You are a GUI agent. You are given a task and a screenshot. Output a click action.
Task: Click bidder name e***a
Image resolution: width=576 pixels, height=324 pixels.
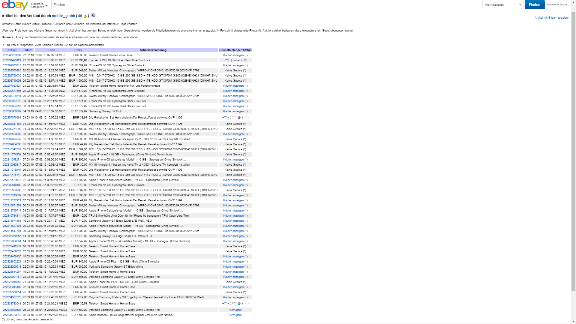226,304
